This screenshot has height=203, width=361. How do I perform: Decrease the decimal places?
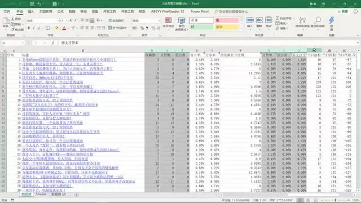tap(159, 28)
